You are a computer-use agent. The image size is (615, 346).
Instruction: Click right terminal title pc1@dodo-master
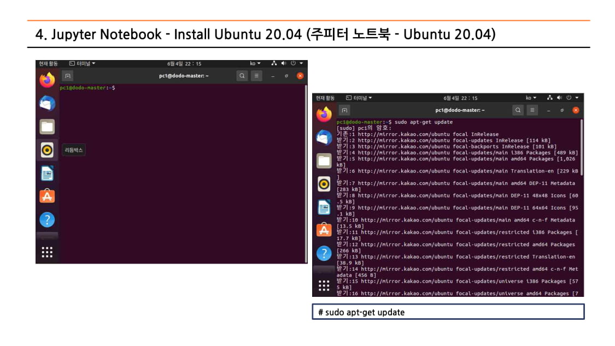(x=460, y=110)
